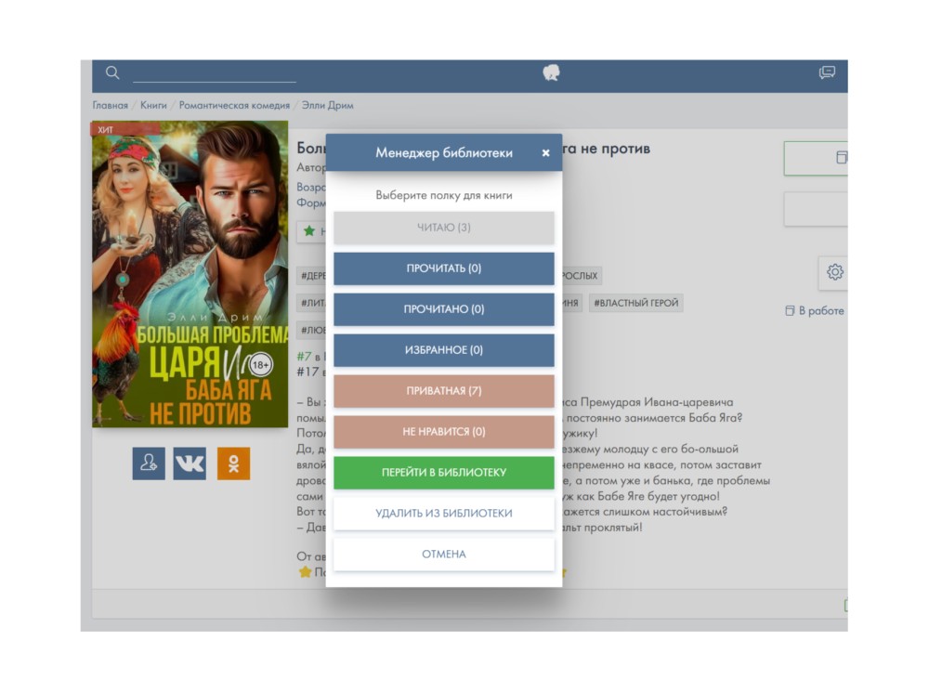Select the ПРОЧИТАТЬ (0) shelf
929x692 pixels.
[x=443, y=268]
